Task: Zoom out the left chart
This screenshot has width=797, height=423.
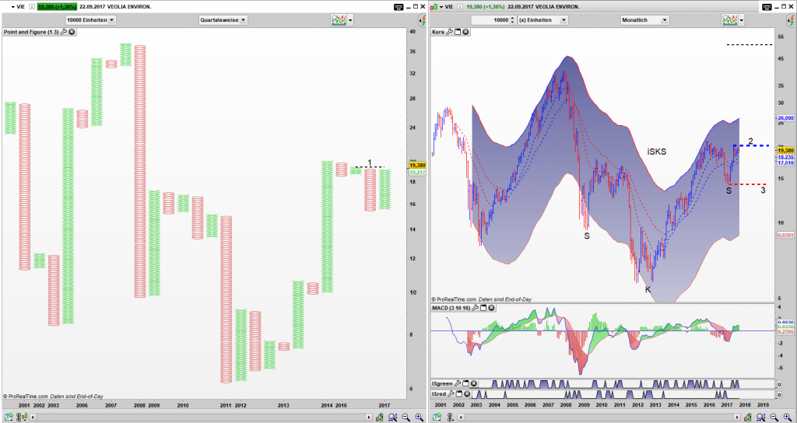Action: click(x=406, y=417)
